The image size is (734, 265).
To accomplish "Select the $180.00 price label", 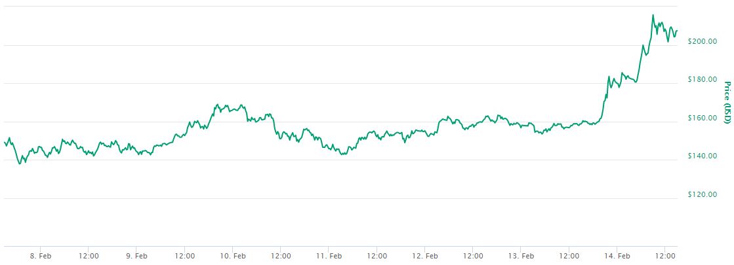I will click(701, 80).
